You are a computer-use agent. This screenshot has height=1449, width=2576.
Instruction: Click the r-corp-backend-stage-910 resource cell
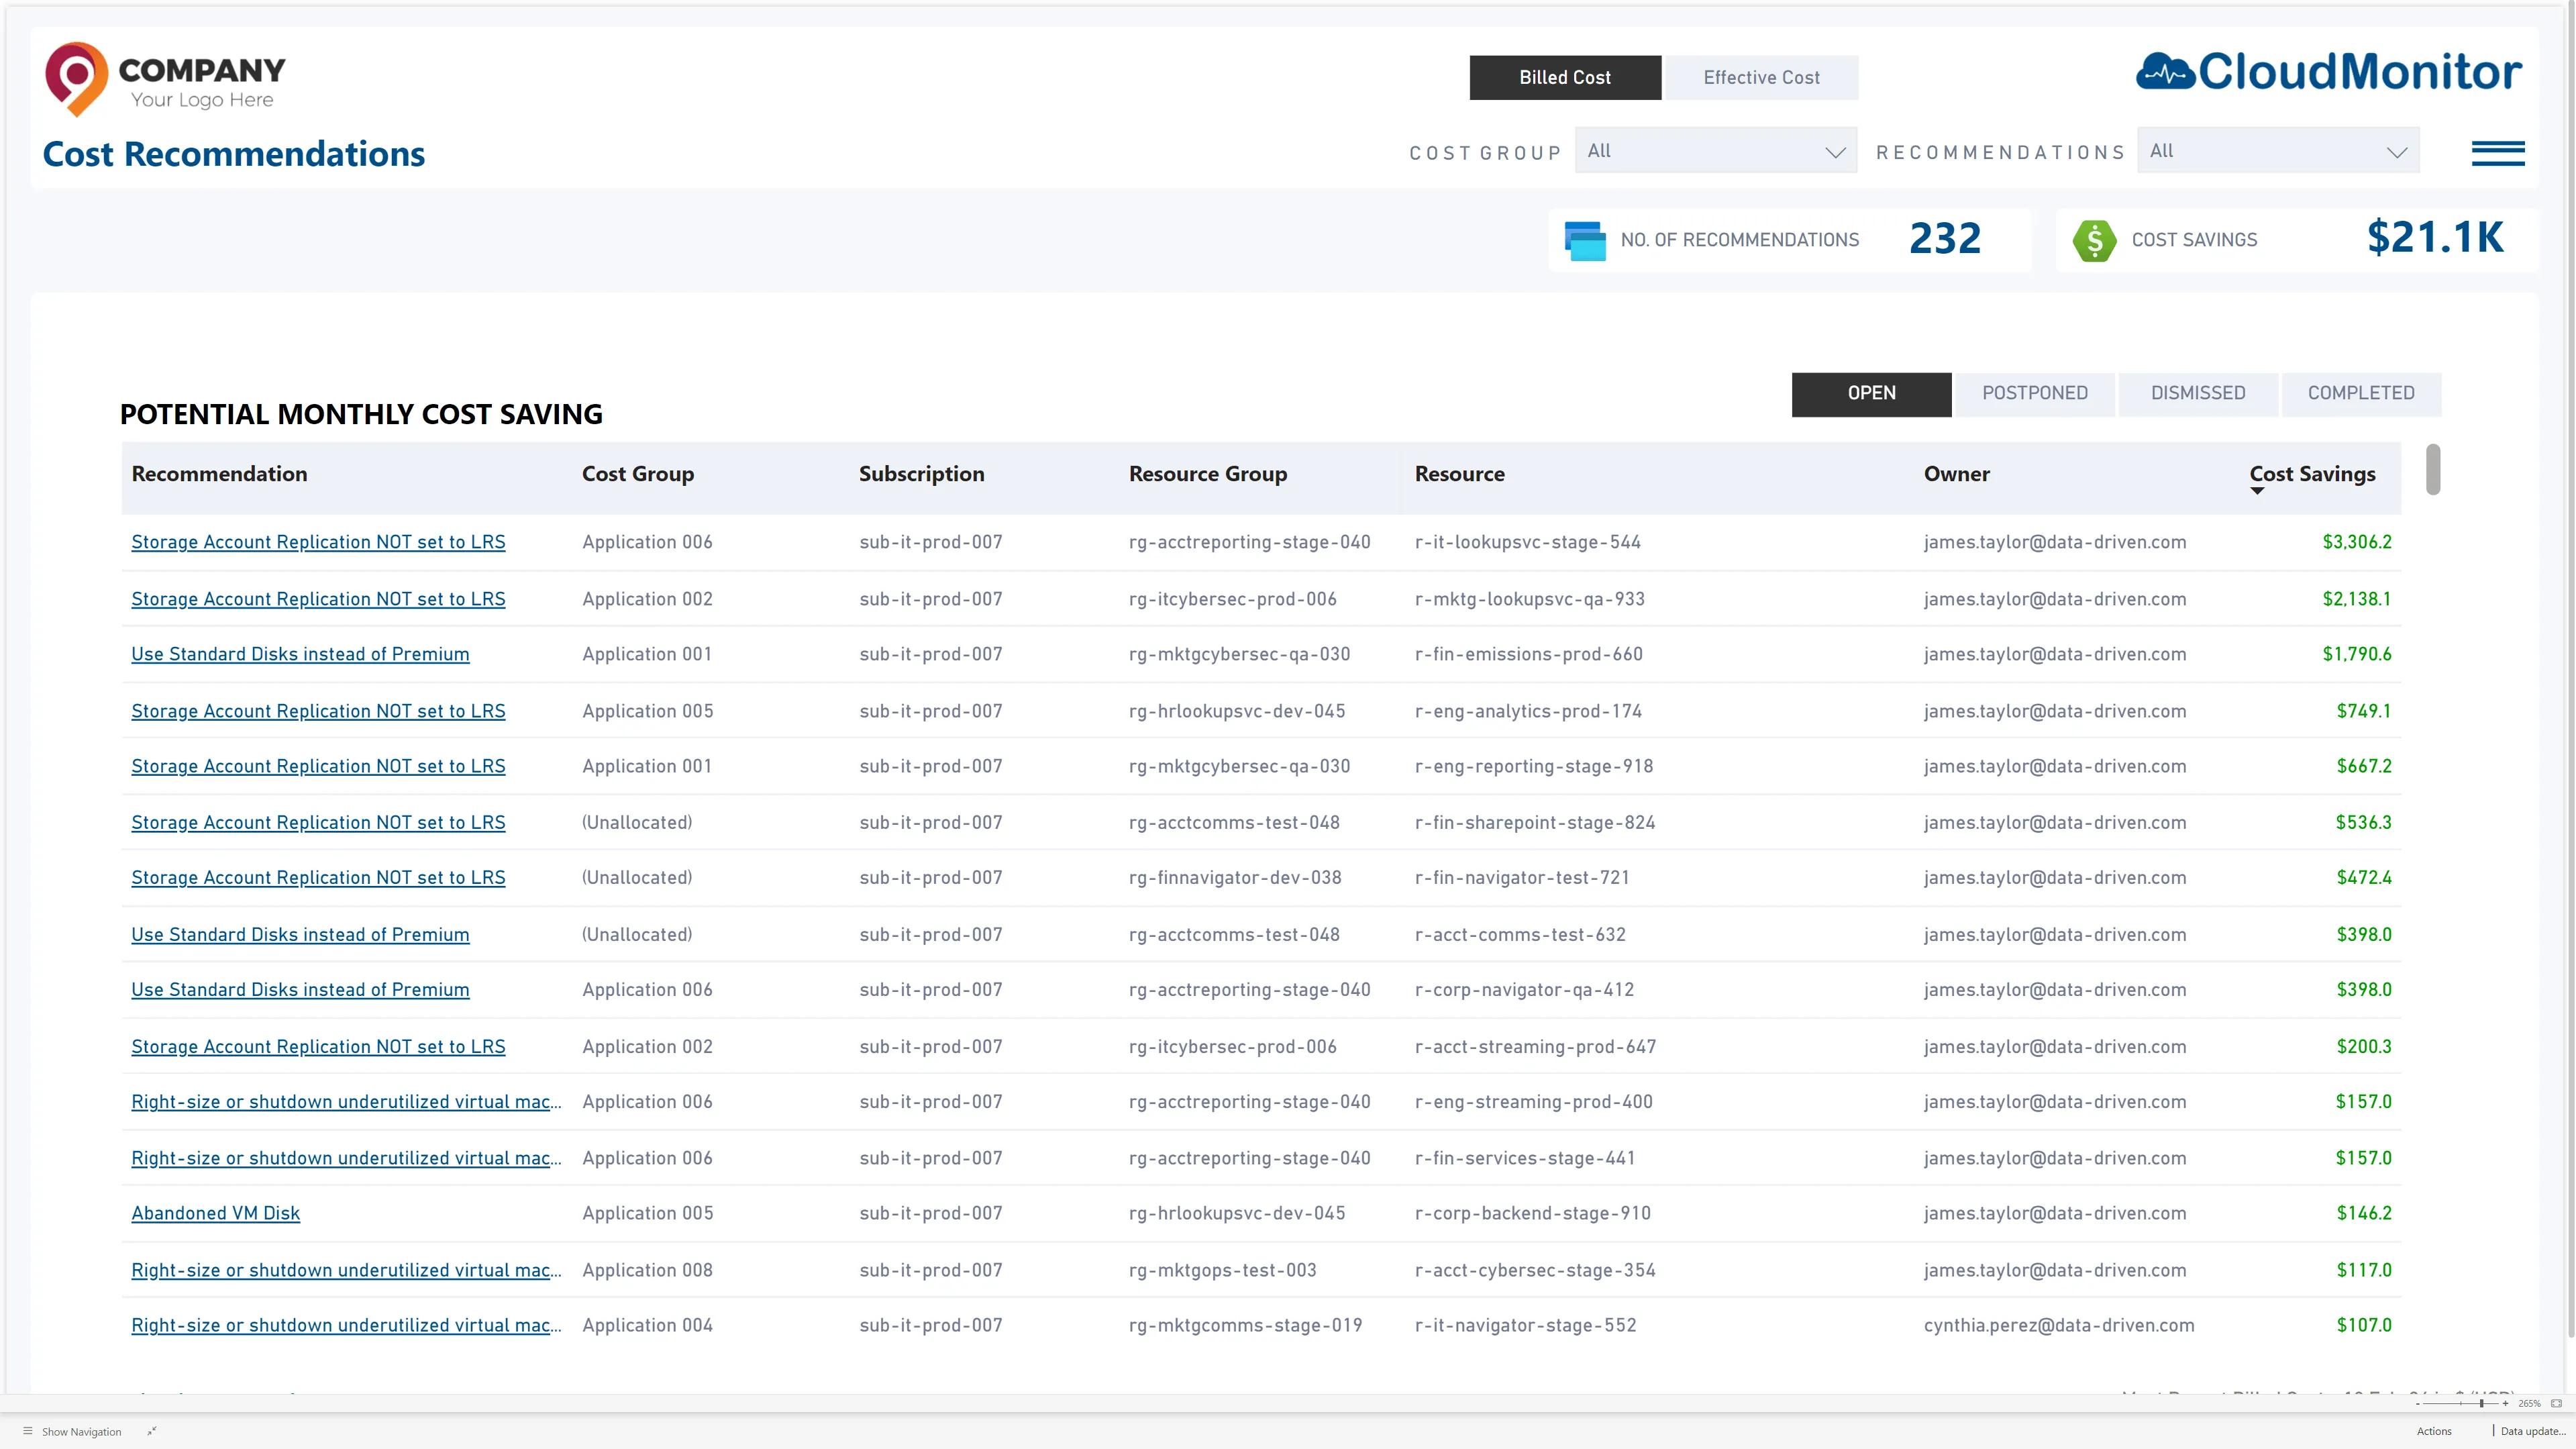(x=1532, y=1213)
